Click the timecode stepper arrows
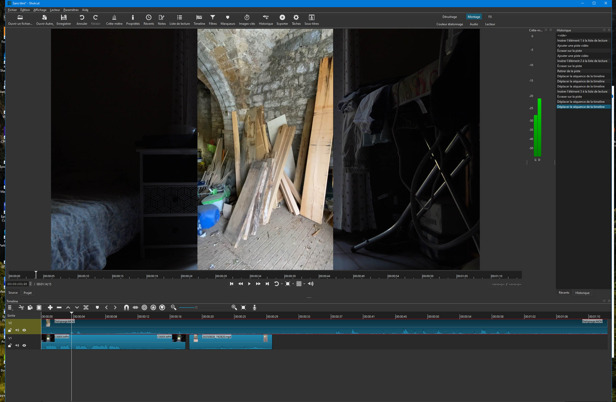This screenshot has width=616, height=402. click(30, 284)
